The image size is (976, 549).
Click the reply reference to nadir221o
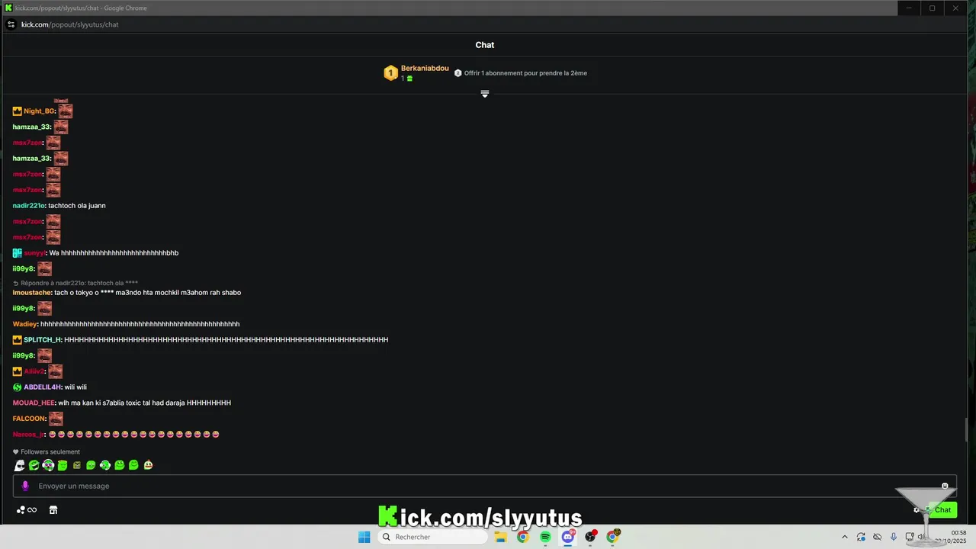(79, 283)
